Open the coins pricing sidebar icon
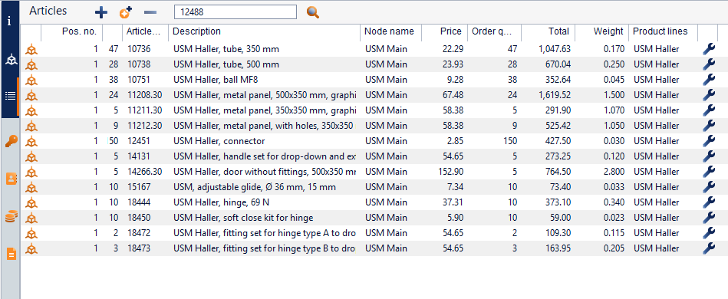 point(12,216)
